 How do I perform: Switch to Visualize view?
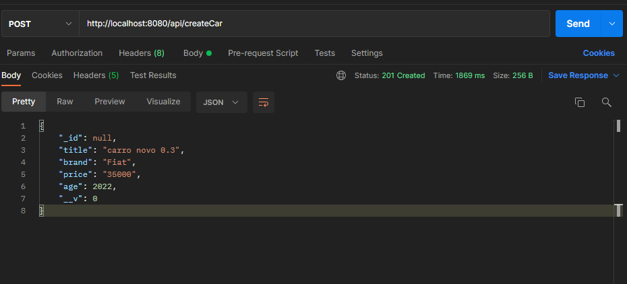[163, 102]
